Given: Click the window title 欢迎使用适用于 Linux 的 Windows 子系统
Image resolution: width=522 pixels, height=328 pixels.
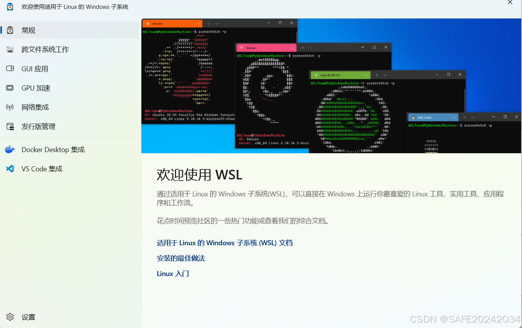Looking at the screenshot, I should (x=75, y=7).
